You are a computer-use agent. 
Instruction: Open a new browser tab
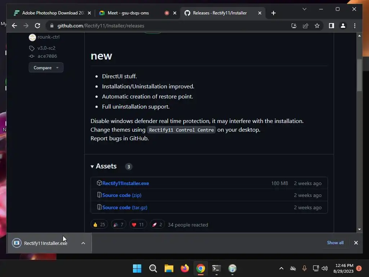(273, 13)
